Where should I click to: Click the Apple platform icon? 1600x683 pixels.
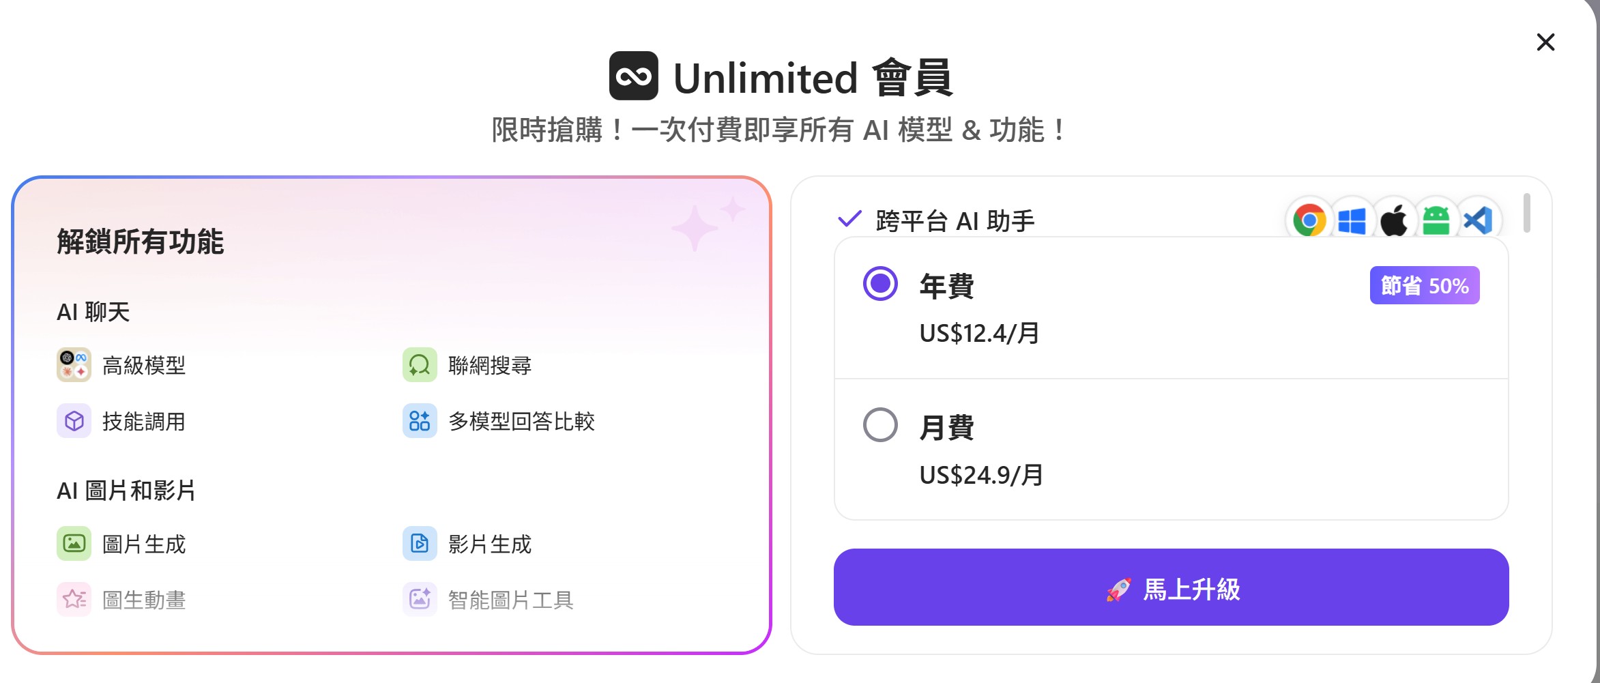coord(1394,220)
